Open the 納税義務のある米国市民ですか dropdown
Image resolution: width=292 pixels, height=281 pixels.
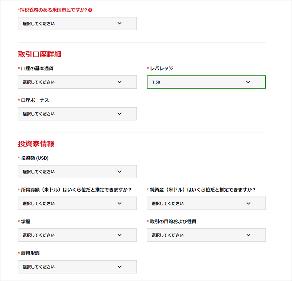click(x=77, y=23)
